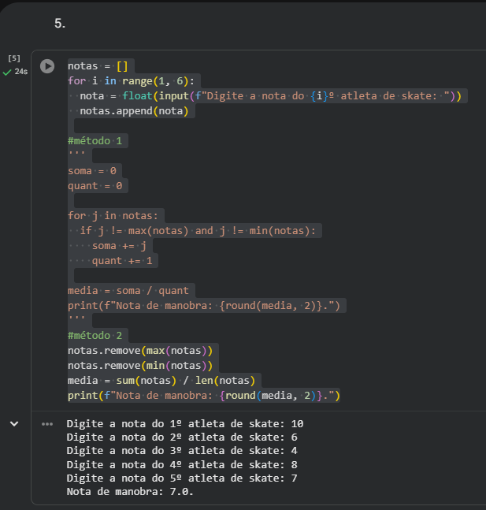Open the output options three-dot menu

tap(47, 424)
